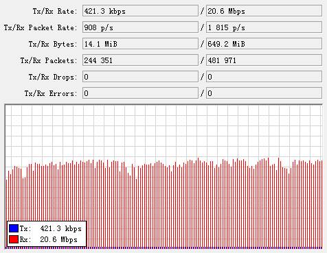Click the Tx/Rx Rate label
Screen dimensions: 327x253
(x=55, y=11)
